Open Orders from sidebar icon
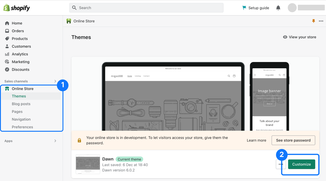Screen dimensions: 326x181 [x=7, y=31]
